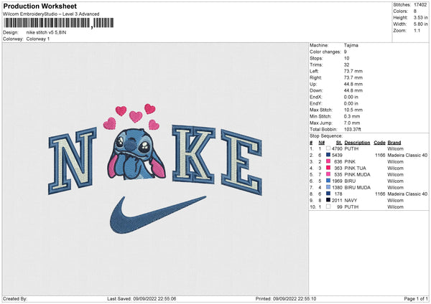Screen dimensions: 431x304
Task: Click the Trims value 32
Action: pos(347,65)
